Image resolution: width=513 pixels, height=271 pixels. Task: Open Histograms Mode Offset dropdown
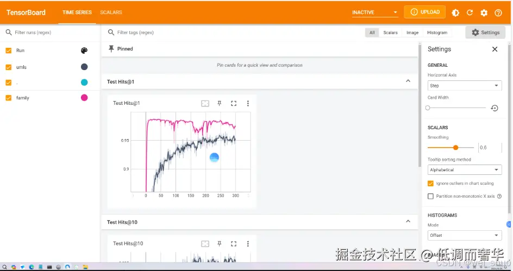(465, 235)
